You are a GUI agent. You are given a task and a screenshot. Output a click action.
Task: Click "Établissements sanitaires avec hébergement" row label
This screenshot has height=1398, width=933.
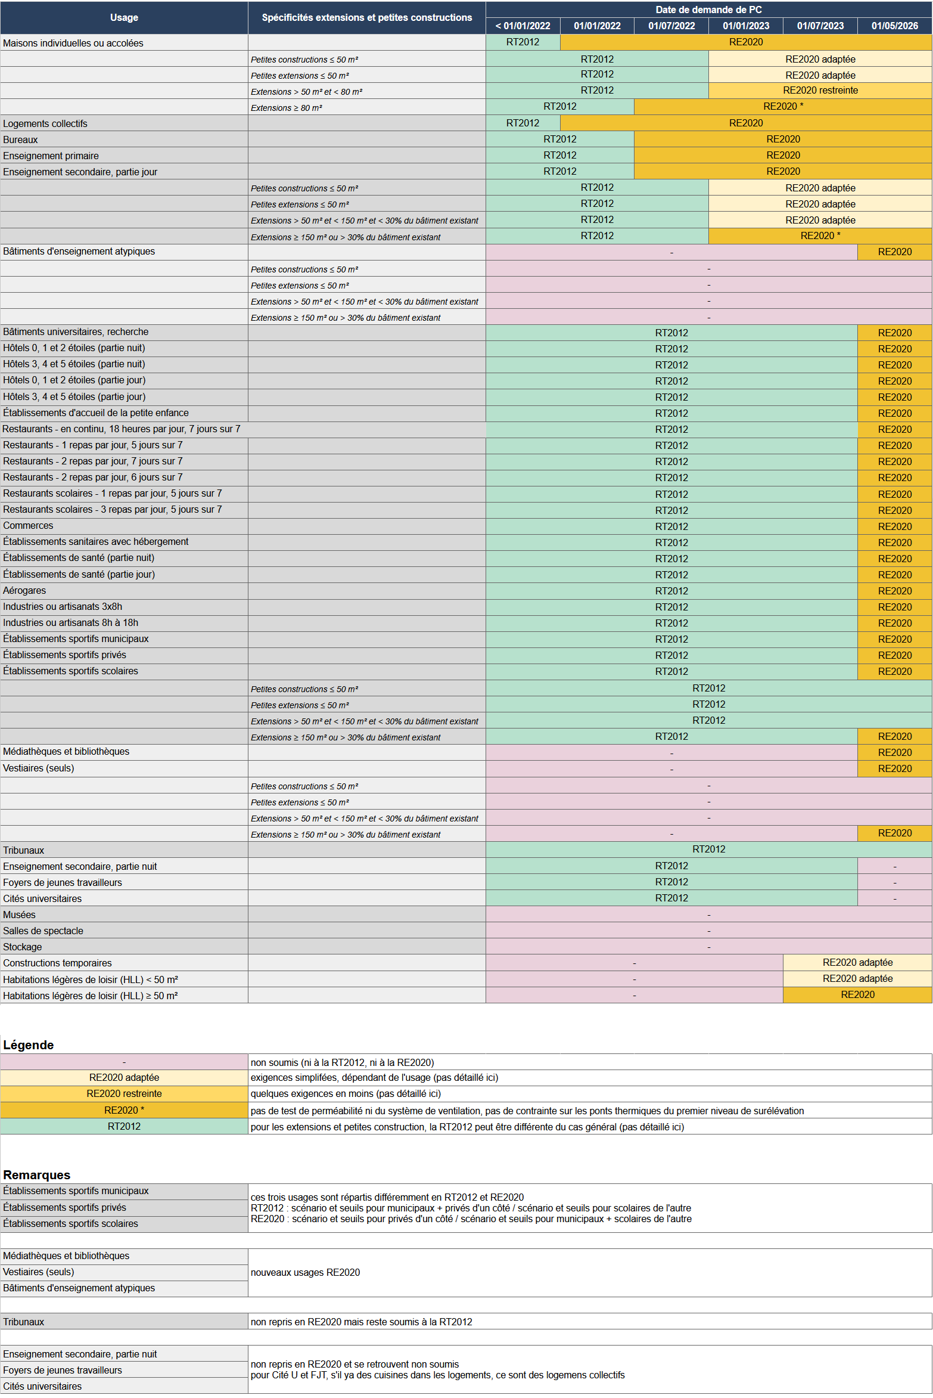[124, 541]
